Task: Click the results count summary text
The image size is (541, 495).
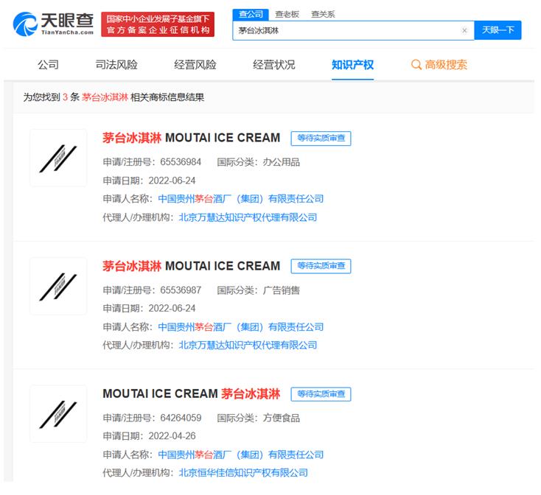Action: pyautogui.click(x=114, y=97)
